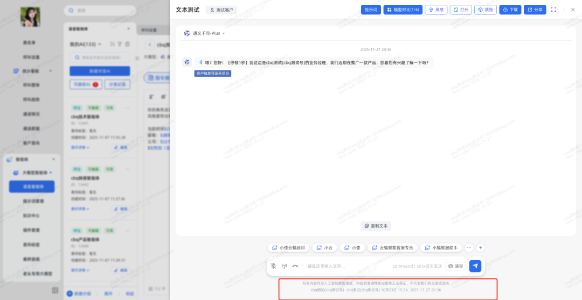This screenshot has height=300, width=582.
Task: Click the broadcast signal icon in input bar
Action: tap(285, 266)
